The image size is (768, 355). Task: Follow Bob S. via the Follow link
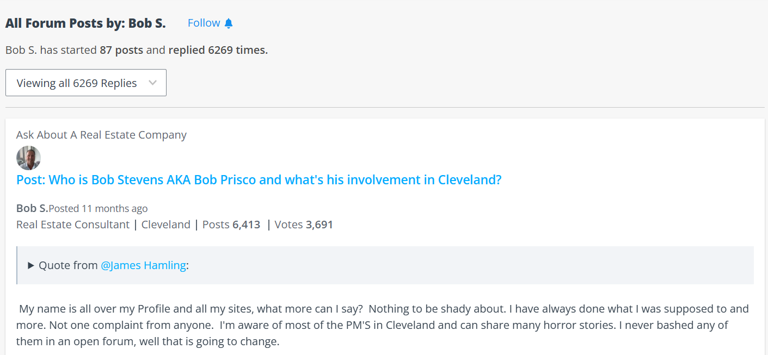[204, 23]
